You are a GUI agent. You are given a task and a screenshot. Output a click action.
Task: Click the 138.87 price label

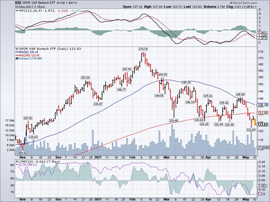pyautogui.click(x=98, y=104)
